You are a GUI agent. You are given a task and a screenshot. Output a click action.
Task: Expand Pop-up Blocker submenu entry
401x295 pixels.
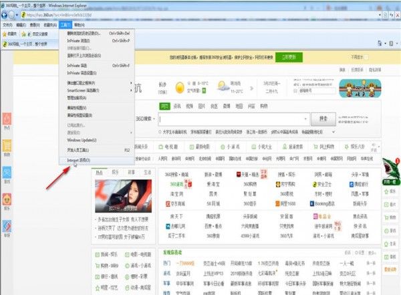point(97,83)
